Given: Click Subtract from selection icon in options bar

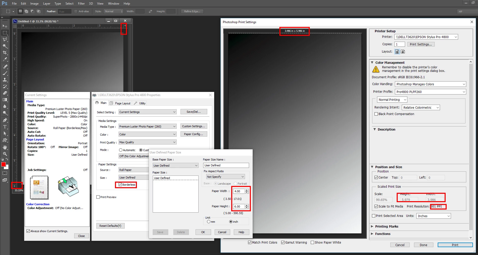Looking at the screenshot, I should (x=32, y=11).
